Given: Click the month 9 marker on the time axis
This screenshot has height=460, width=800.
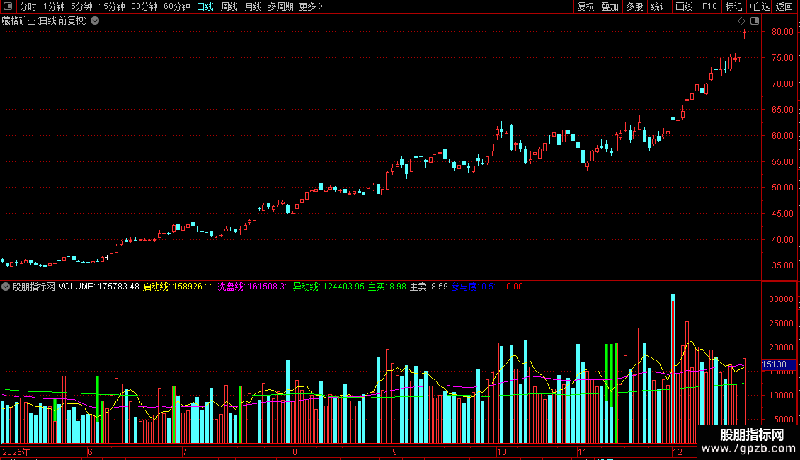Looking at the screenshot, I should [394, 452].
